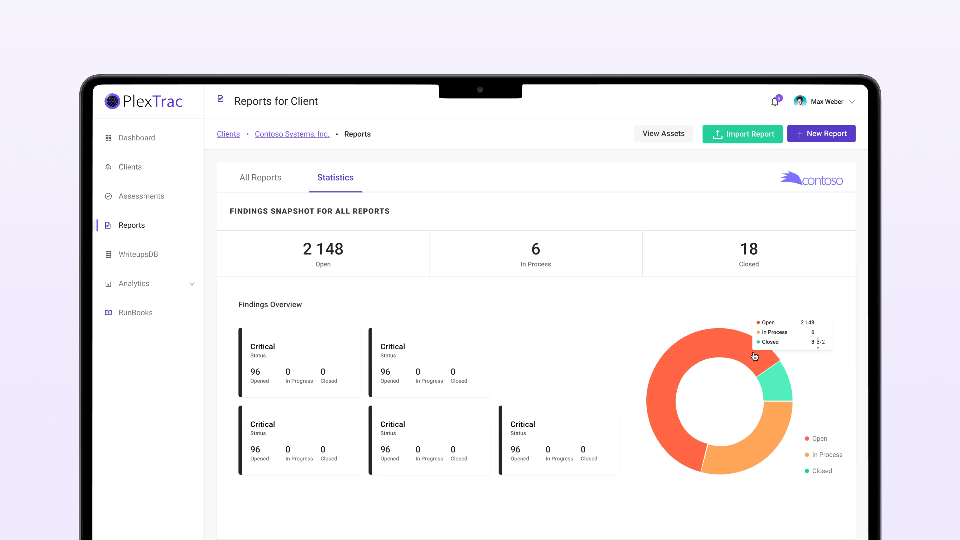This screenshot has width=960, height=540.
Task: Click the Import Report button
Action: tap(742, 134)
